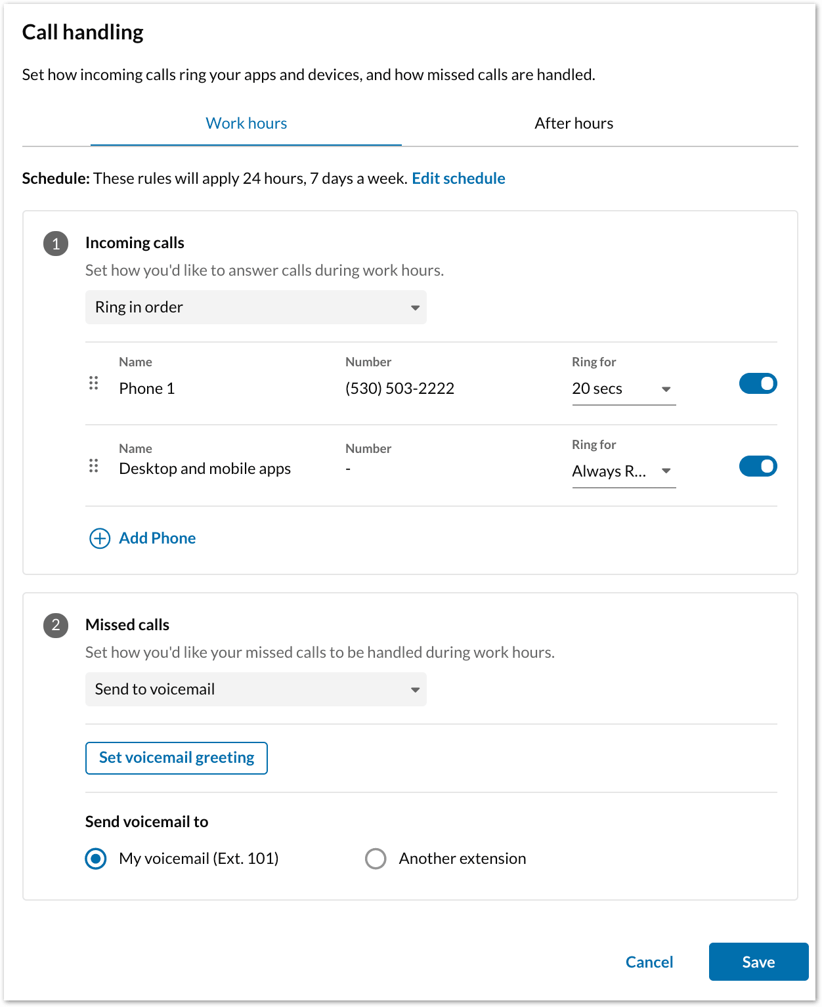Click the caret on the 20 secs selector

point(666,389)
